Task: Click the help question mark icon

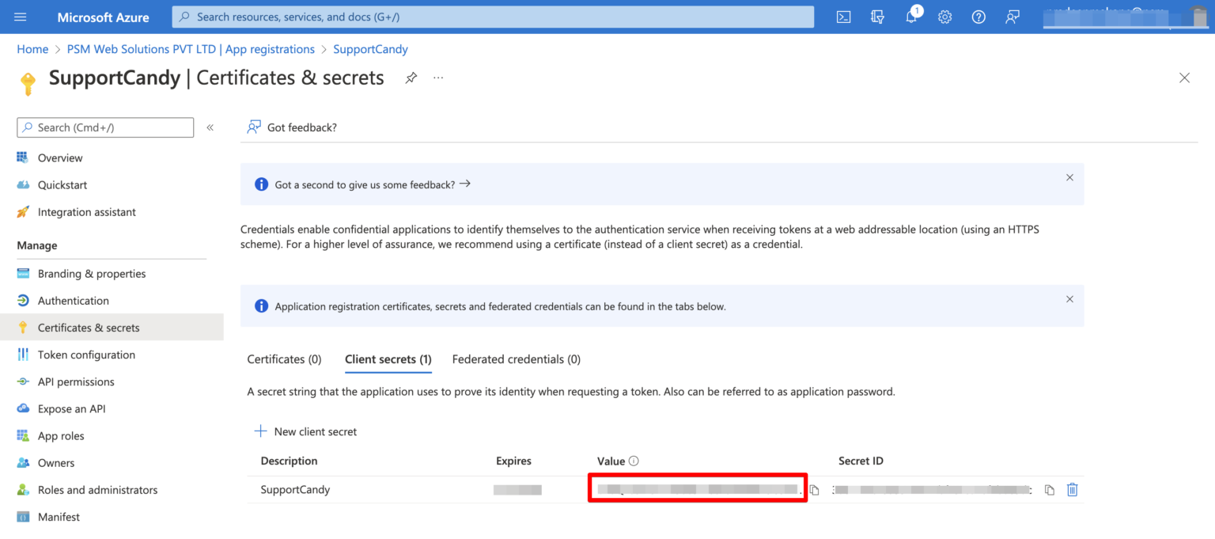Action: pyautogui.click(x=978, y=17)
